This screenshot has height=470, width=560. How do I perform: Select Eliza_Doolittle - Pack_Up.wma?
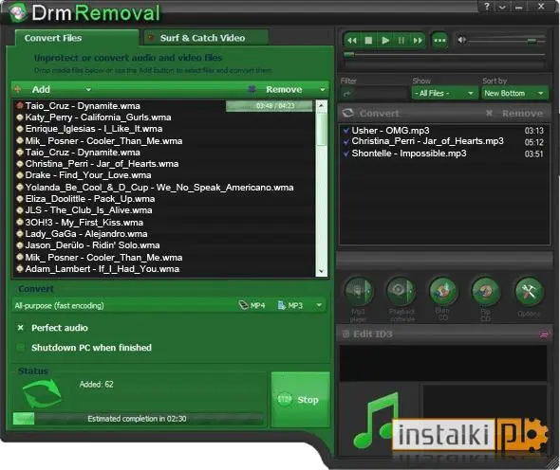90,199
